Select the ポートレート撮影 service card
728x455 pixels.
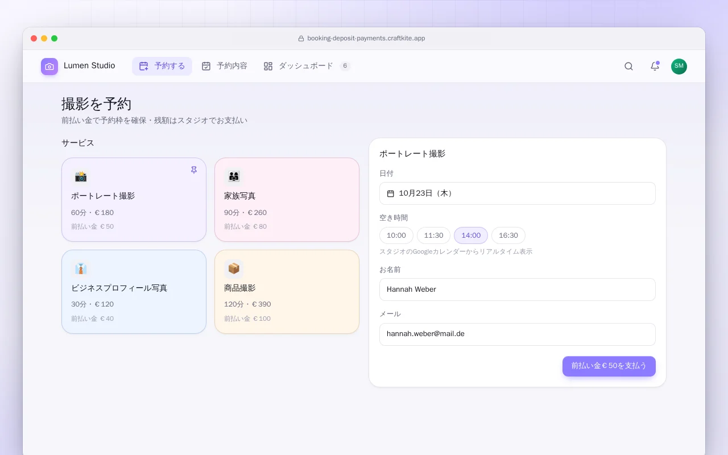point(134,200)
